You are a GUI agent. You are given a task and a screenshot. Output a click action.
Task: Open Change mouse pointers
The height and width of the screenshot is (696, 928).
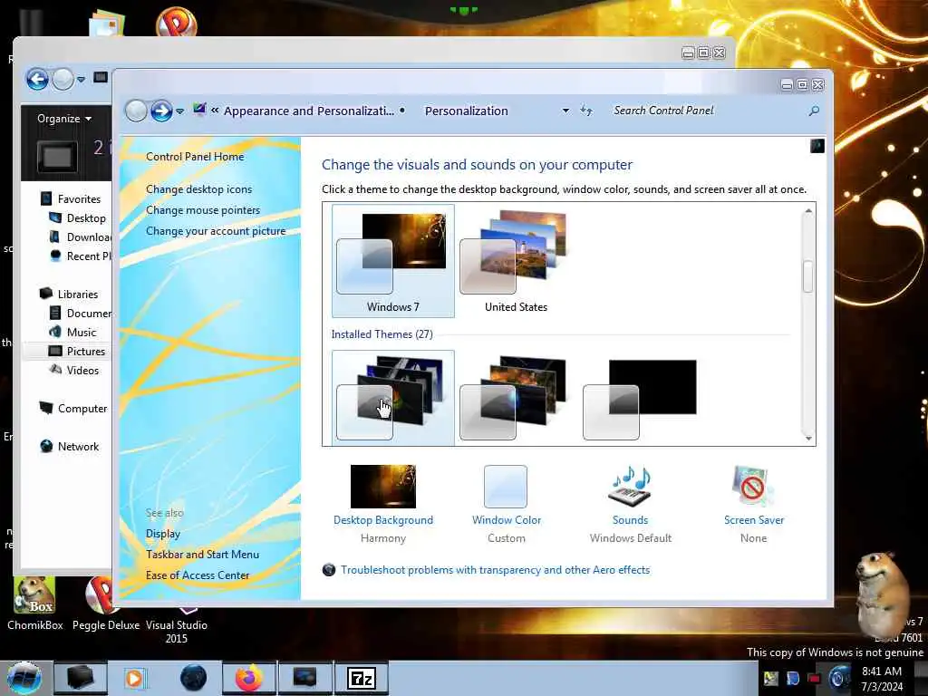tap(203, 210)
